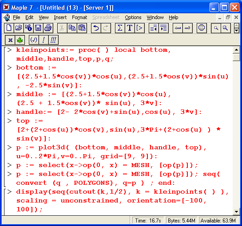Image resolution: width=242 pixels, height=226 pixels.
Task: Go back with left arrow button
Action: (x=178, y=28)
